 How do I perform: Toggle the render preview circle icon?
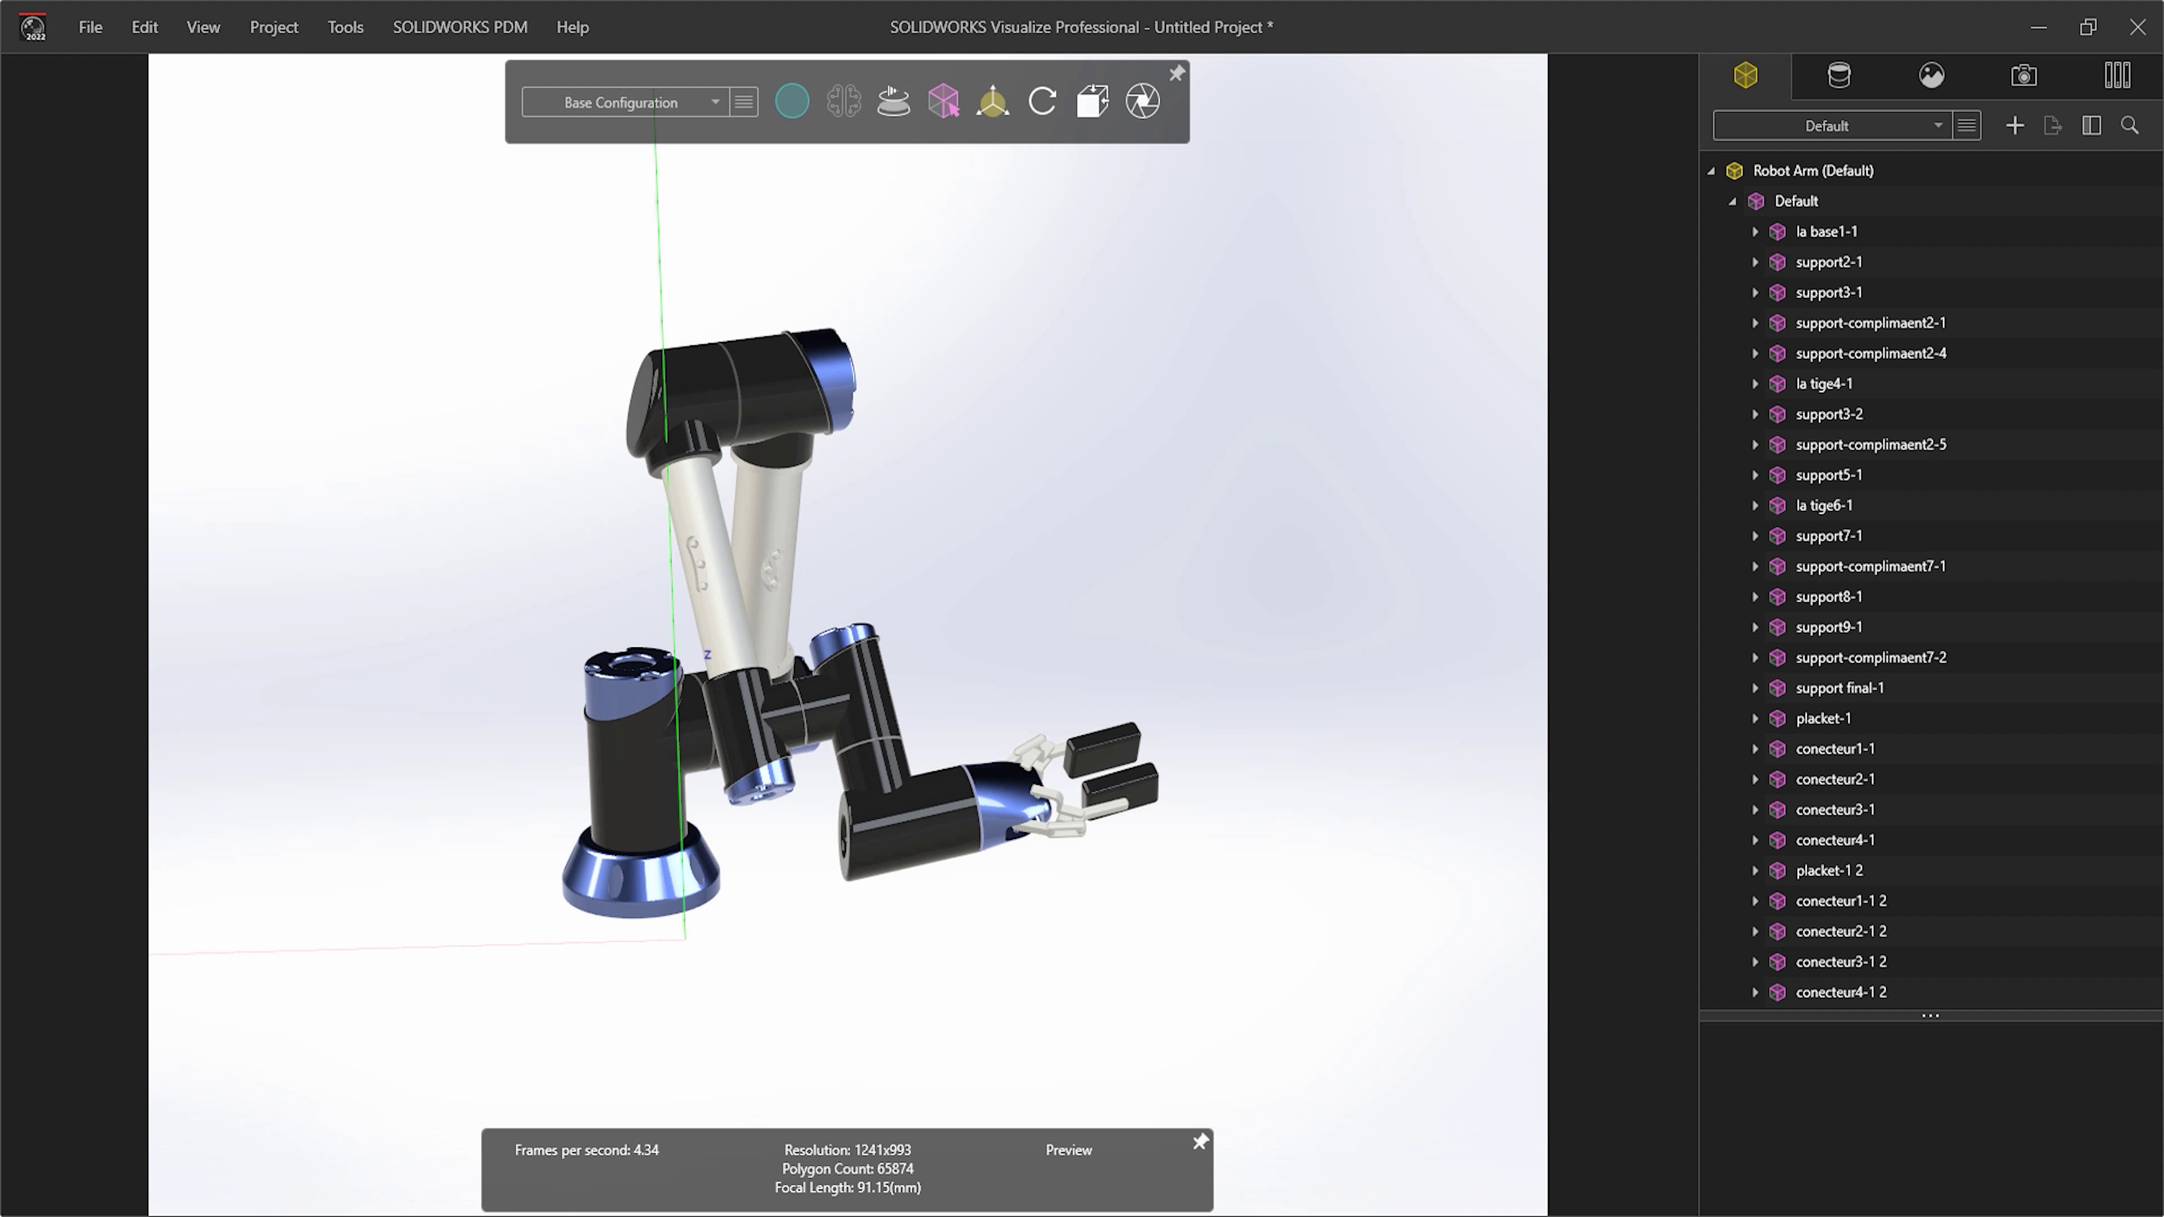pyautogui.click(x=792, y=101)
